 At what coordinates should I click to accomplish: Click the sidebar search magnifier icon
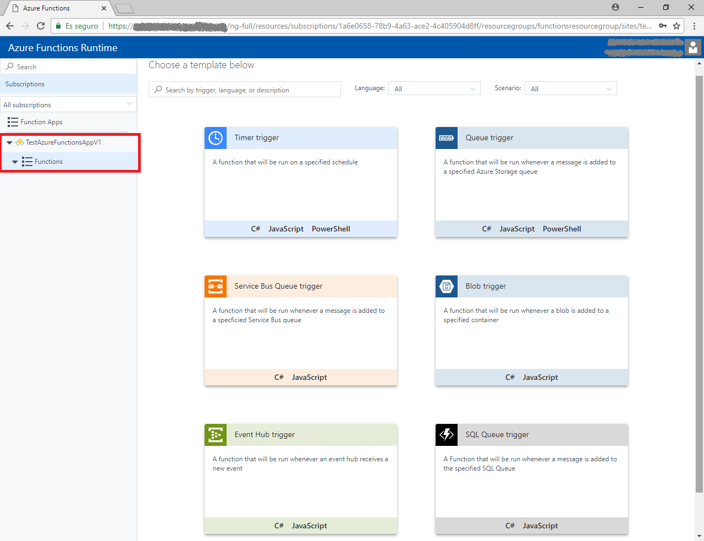pyautogui.click(x=10, y=67)
